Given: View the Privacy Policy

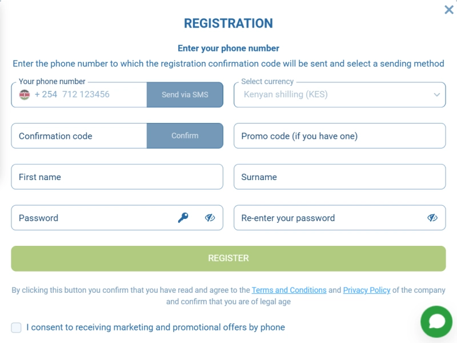Looking at the screenshot, I should click(x=366, y=290).
